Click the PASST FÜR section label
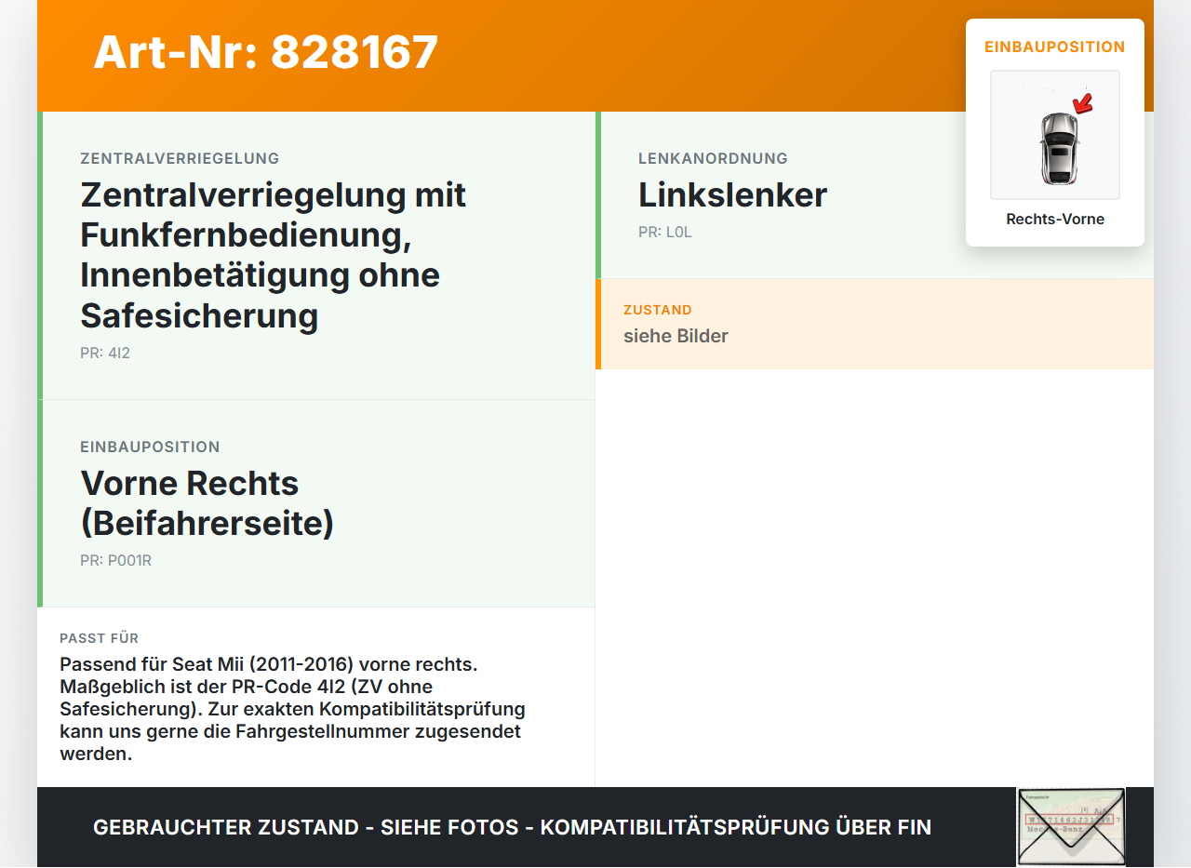This screenshot has height=868, width=1191. (x=100, y=638)
